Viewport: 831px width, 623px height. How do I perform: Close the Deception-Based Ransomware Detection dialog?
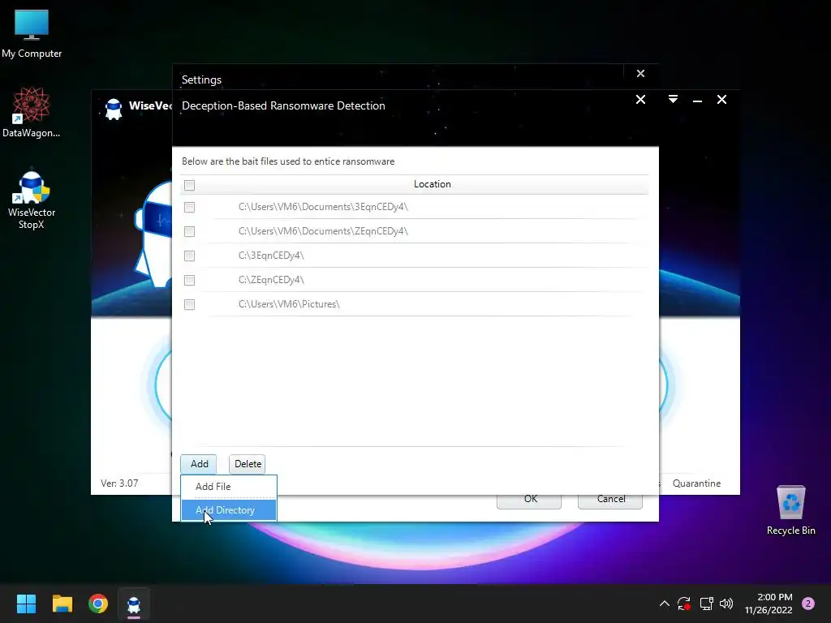tap(640, 100)
